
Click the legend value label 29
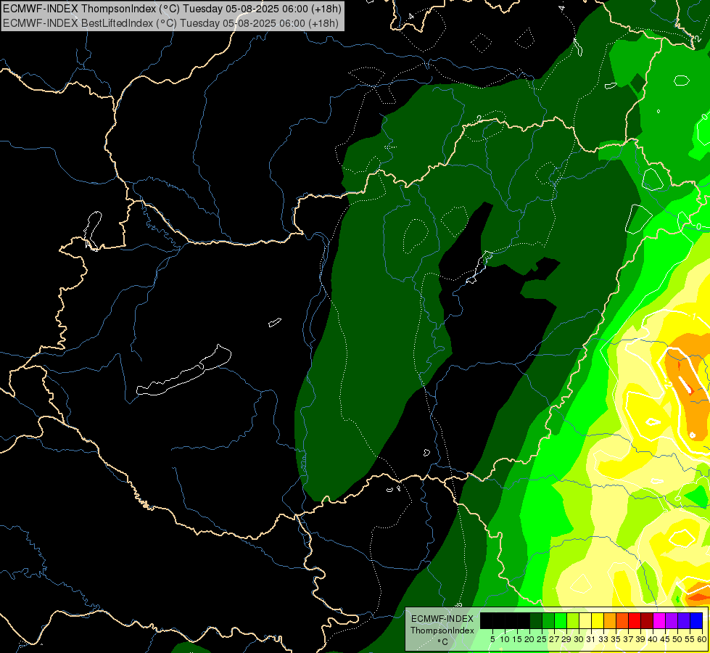pyautogui.click(x=566, y=639)
